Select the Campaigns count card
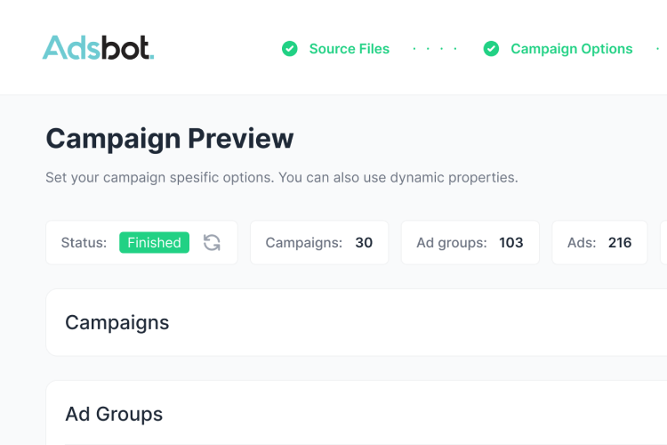667x445 pixels. tap(319, 243)
